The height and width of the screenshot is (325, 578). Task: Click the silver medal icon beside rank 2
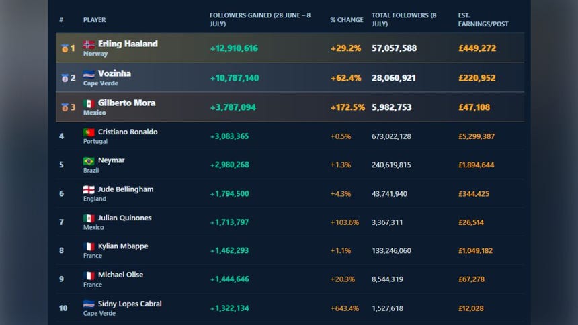coord(65,78)
